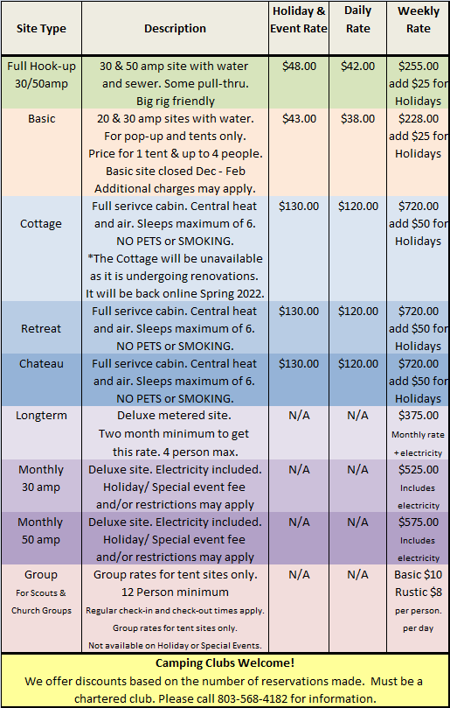This screenshot has height=708, width=450.
Task: Click the Weekly Rate header cell
Action: click(418, 29)
